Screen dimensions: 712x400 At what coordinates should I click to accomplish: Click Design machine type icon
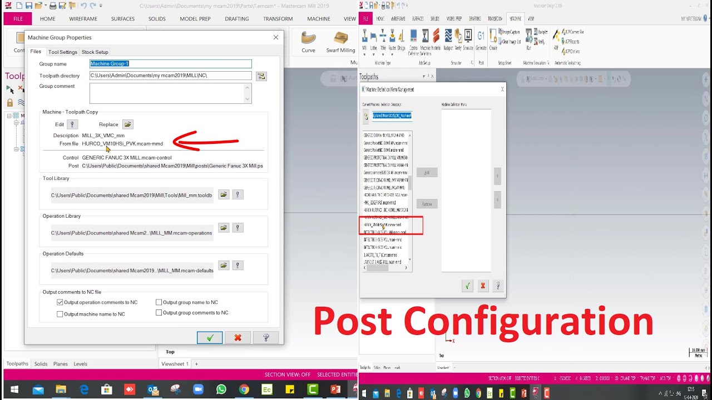pos(401,40)
